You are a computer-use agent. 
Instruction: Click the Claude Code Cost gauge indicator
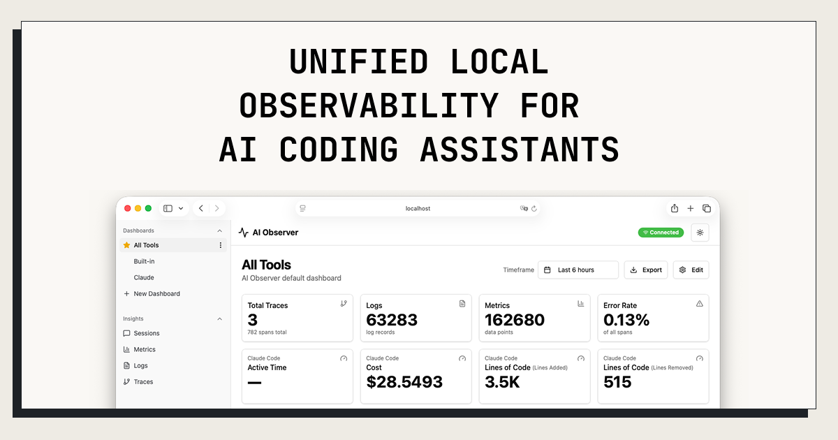(x=462, y=358)
